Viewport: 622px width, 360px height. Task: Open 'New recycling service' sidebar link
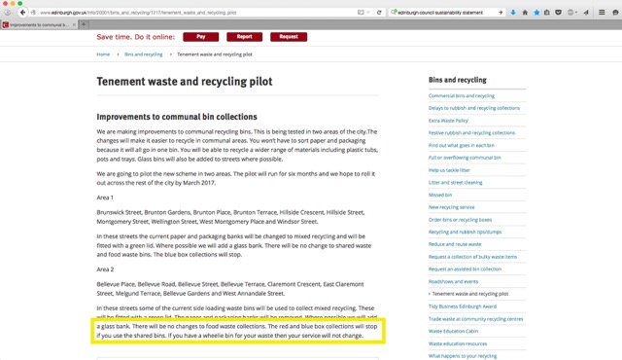click(451, 207)
